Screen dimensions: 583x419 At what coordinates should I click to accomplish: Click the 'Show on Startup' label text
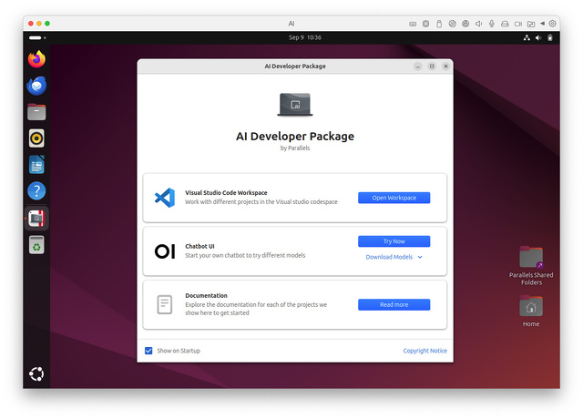[x=179, y=351]
